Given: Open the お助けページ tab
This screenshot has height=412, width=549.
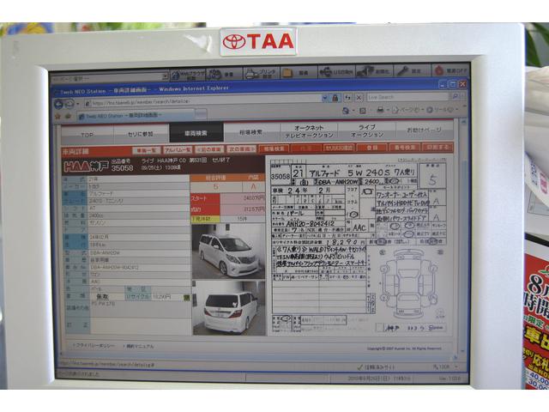Looking at the screenshot, I should [x=425, y=130].
